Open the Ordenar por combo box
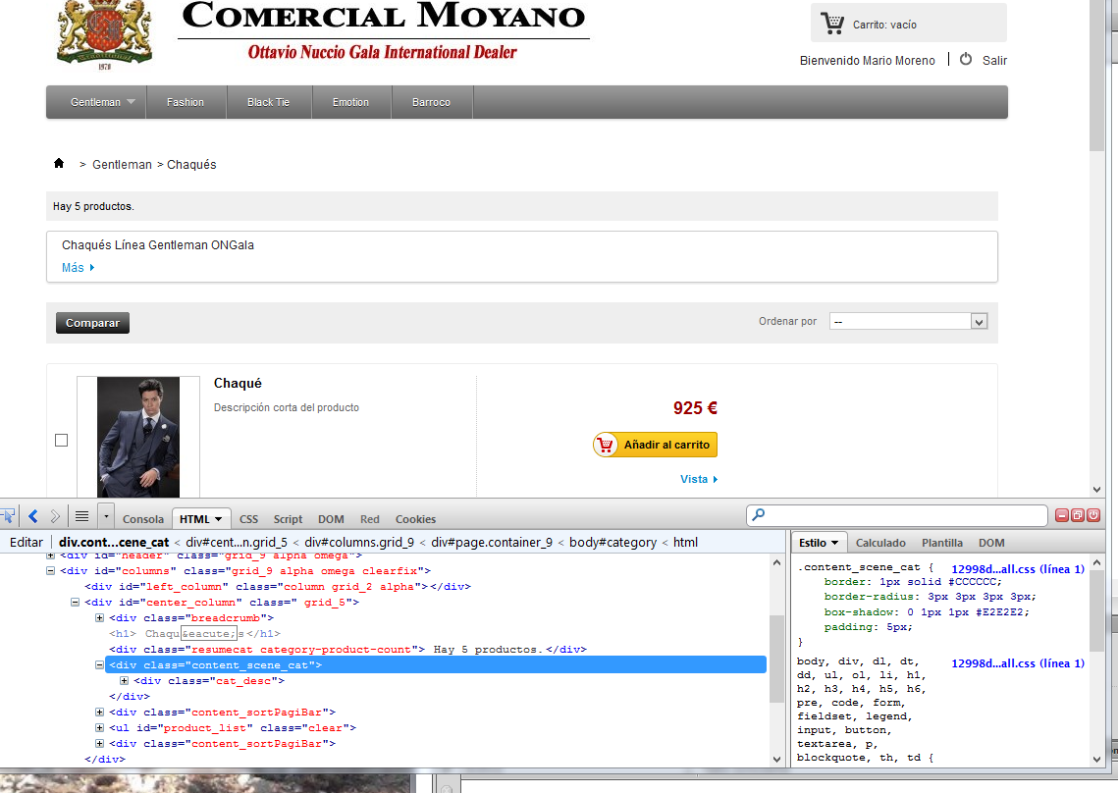The image size is (1118, 793). [x=908, y=322]
